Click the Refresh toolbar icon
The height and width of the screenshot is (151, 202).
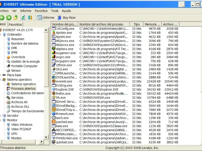23,18
